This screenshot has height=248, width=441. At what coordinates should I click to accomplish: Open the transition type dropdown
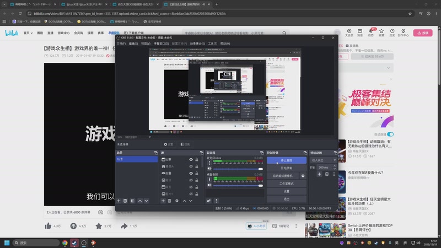pos(323,160)
